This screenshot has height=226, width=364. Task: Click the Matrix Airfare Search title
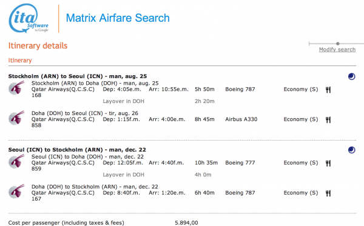(x=118, y=18)
